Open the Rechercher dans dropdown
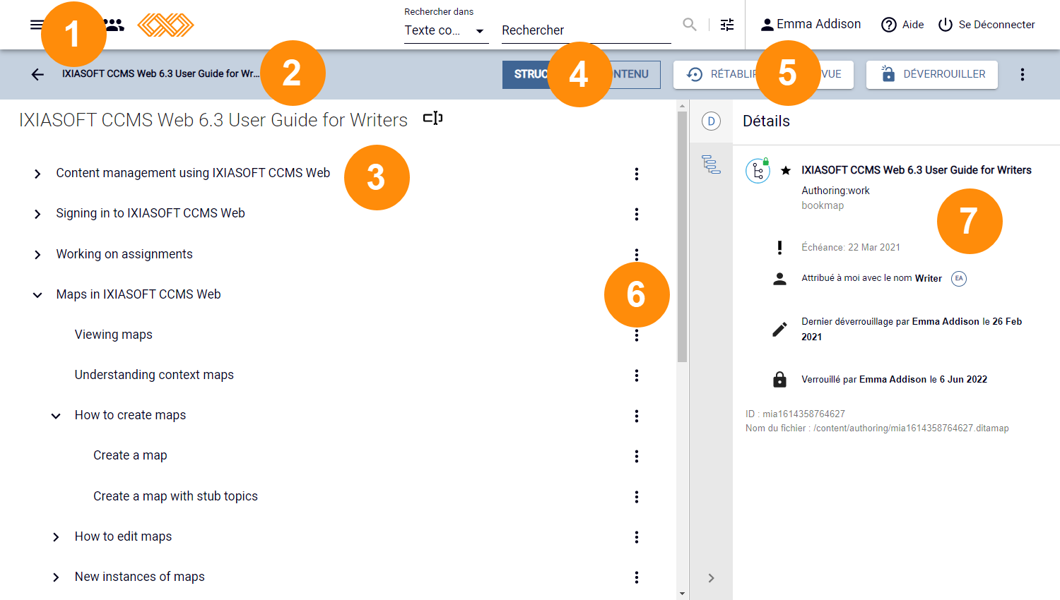1060x600 pixels. pos(446,30)
